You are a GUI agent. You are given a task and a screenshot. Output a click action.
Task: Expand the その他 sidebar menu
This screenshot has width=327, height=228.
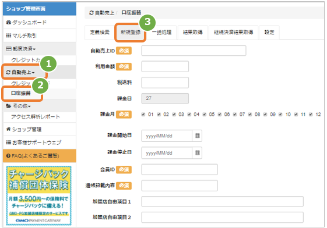tap(40, 106)
